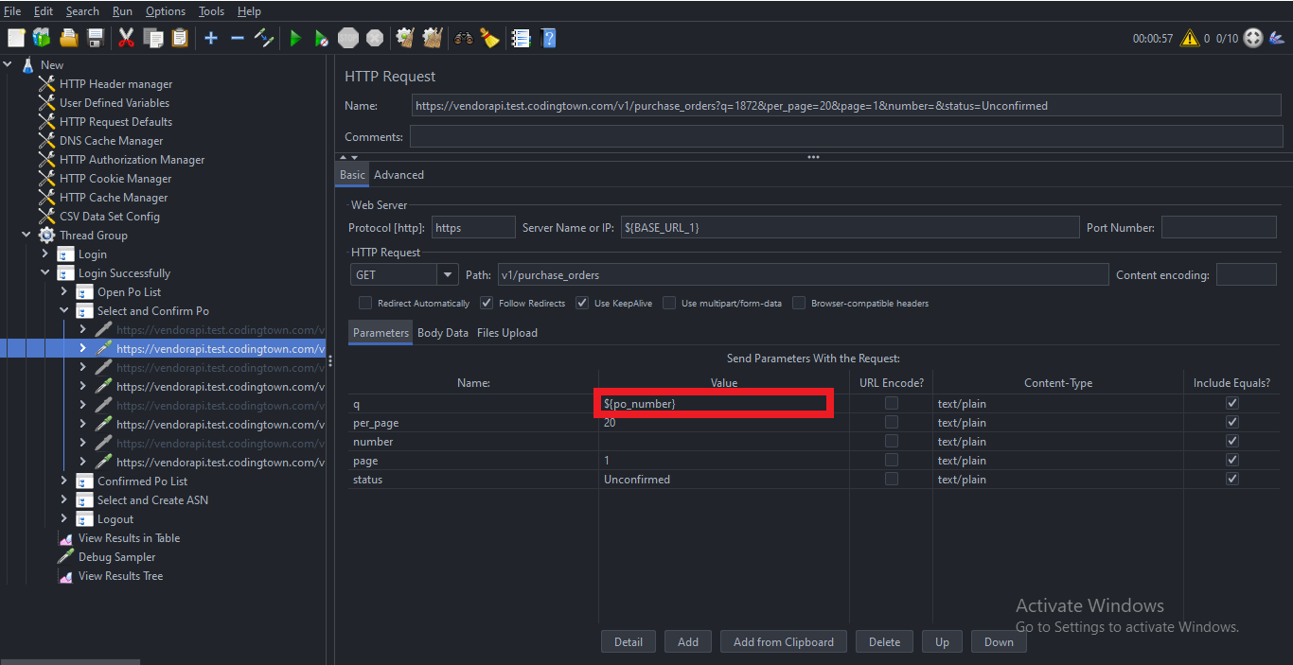Click the Delete parameter button
The height and width of the screenshot is (665, 1293).
point(884,641)
